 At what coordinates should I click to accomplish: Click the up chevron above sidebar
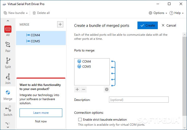(x=8, y=21)
